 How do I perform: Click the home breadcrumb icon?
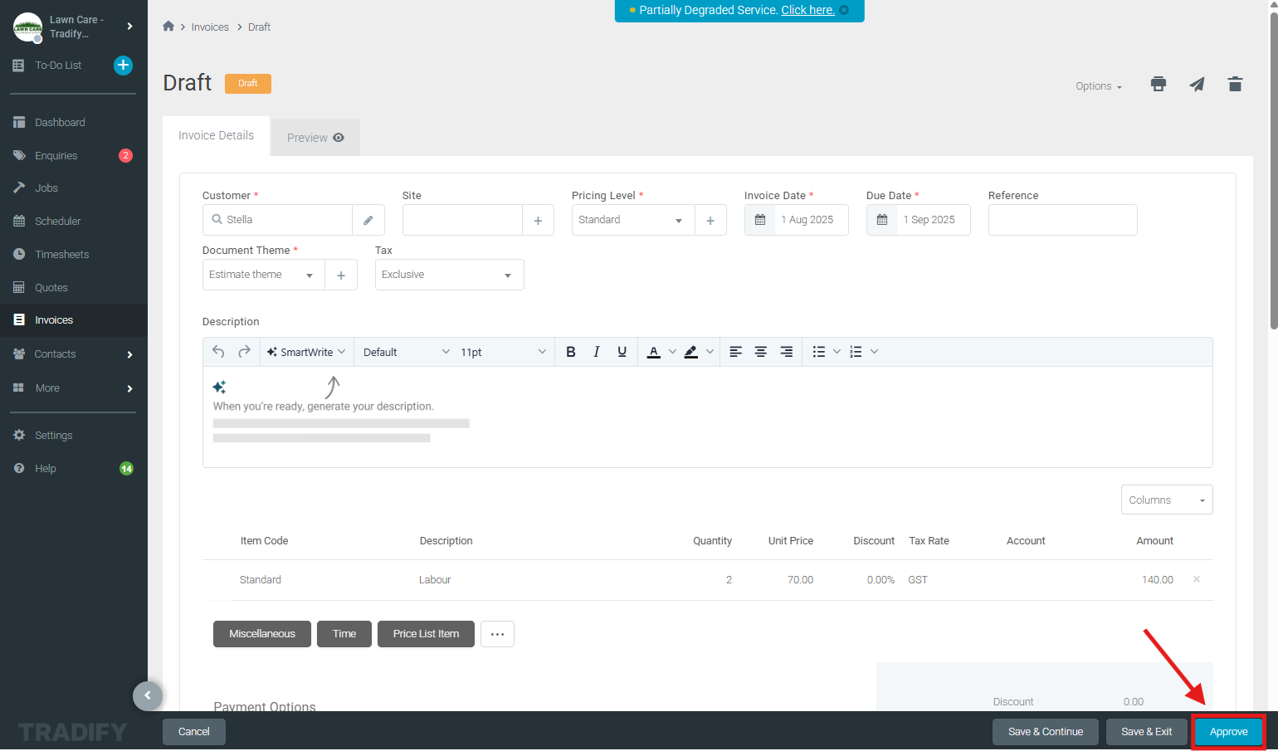point(168,27)
